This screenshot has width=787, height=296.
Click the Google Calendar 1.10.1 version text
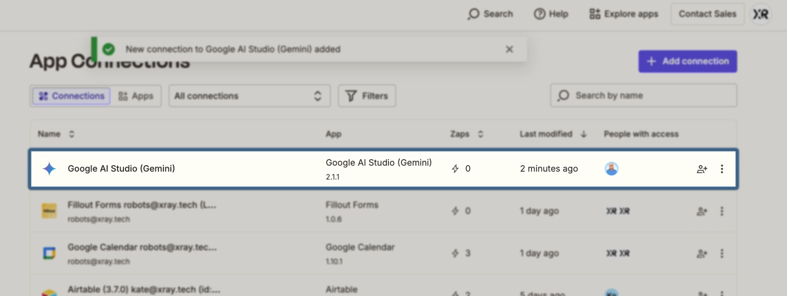click(x=334, y=261)
